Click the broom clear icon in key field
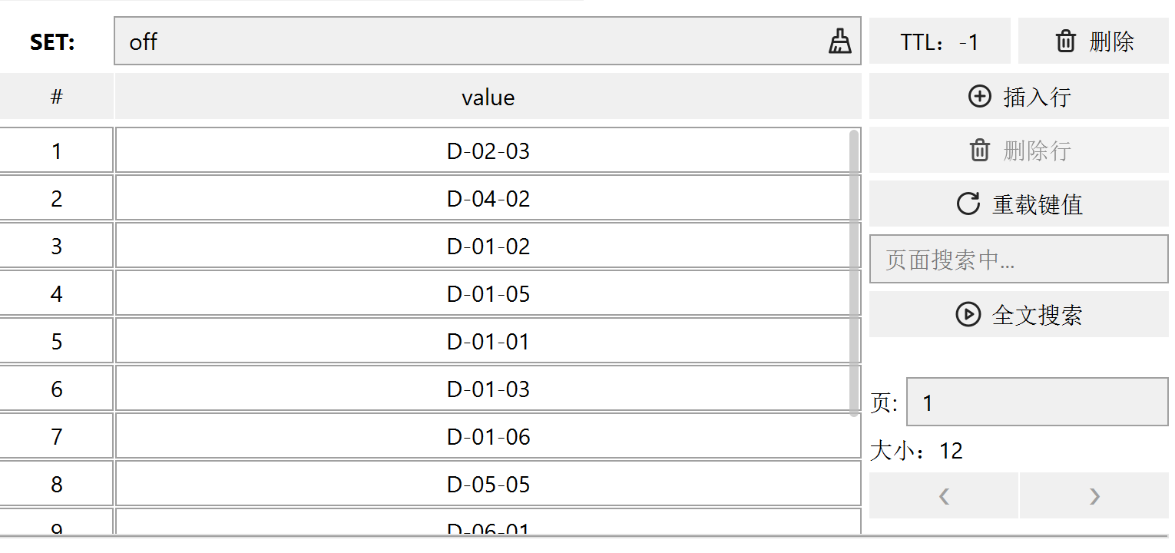Screen dimensions: 1175x553 coord(840,41)
